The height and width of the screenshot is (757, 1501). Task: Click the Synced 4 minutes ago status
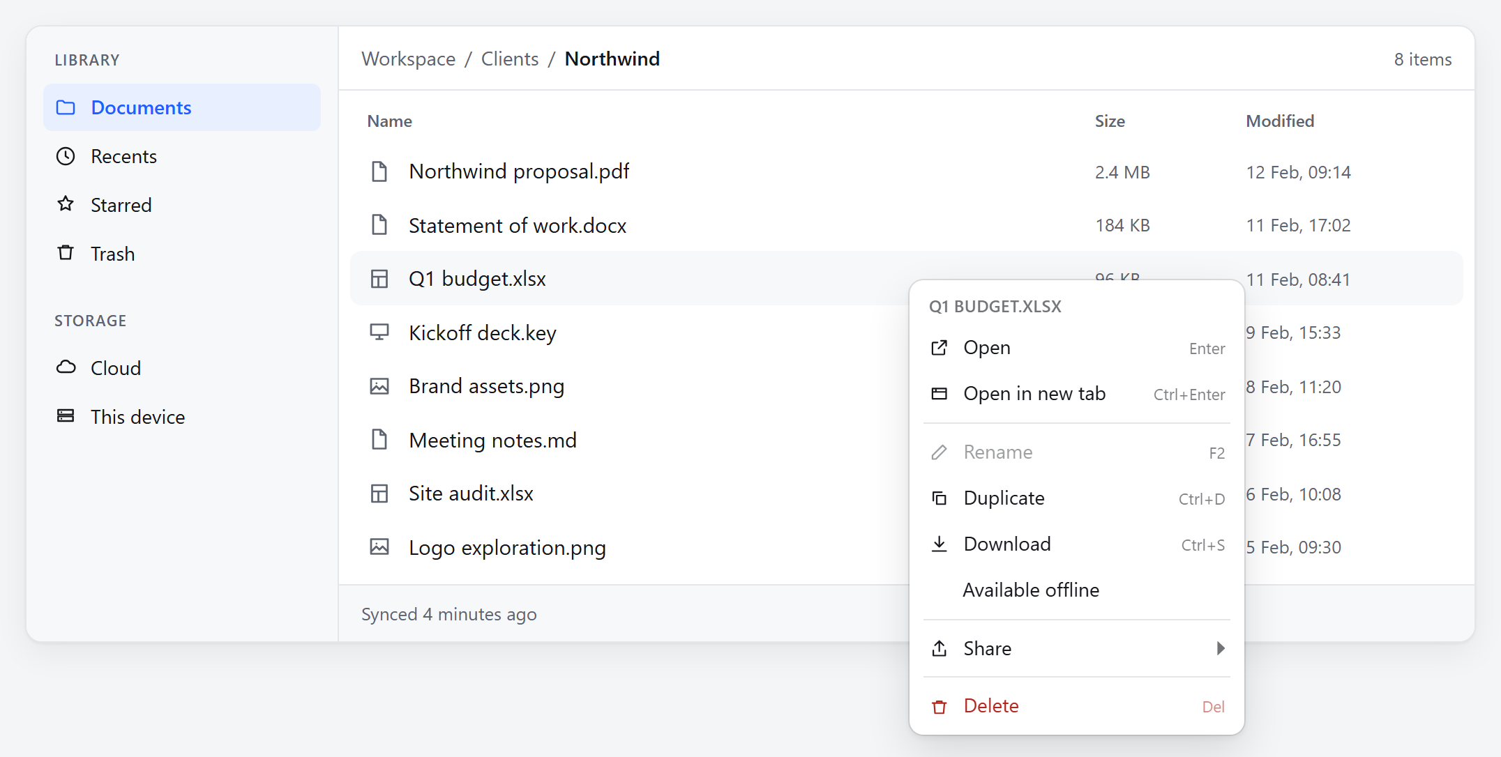(x=449, y=614)
